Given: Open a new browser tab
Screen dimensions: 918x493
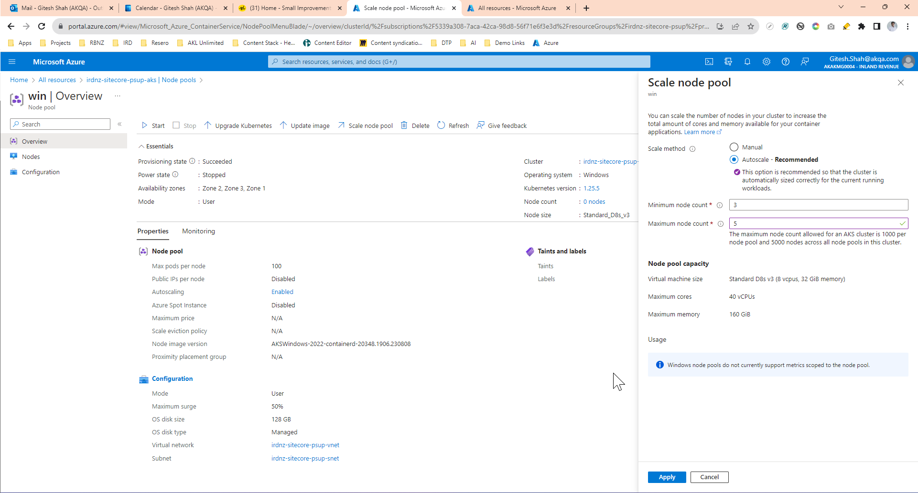Looking at the screenshot, I should pos(586,8).
